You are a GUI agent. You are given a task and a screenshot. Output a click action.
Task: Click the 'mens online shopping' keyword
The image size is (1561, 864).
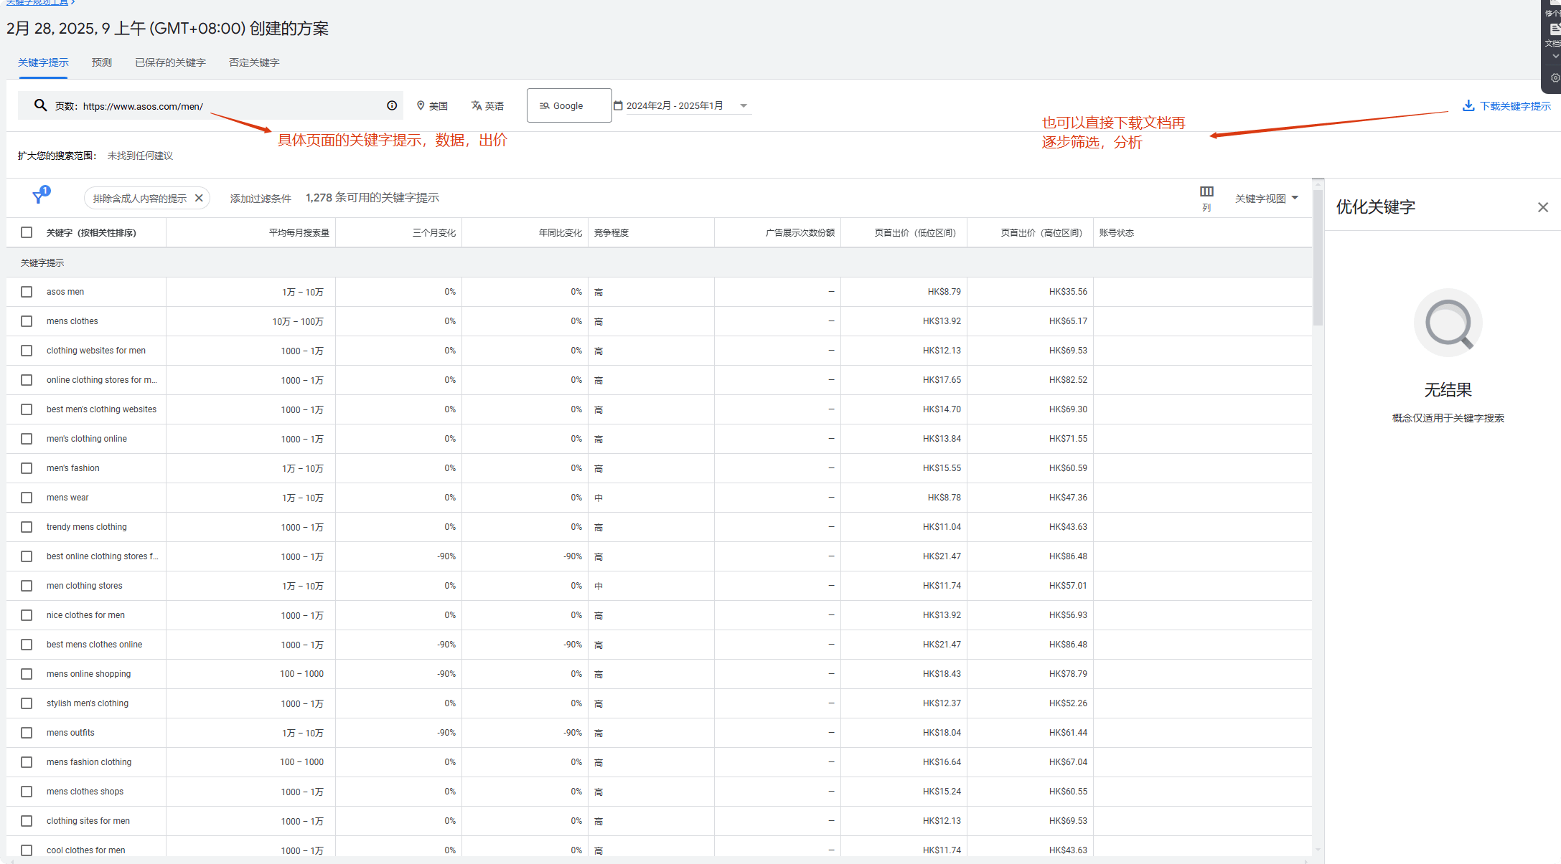[x=89, y=674]
